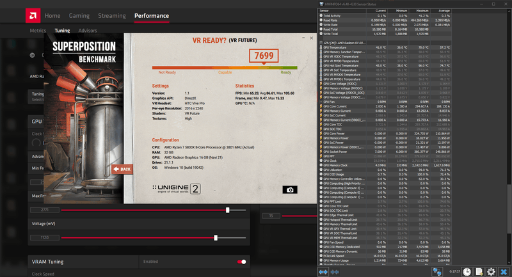The width and height of the screenshot is (512, 277).
Task: Reset HWiNFO clock timer icon
Action: point(467,271)
